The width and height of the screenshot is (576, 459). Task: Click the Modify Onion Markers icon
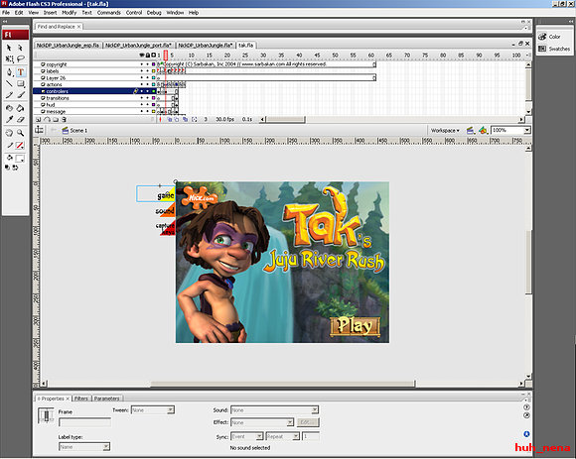pos(195,120)
